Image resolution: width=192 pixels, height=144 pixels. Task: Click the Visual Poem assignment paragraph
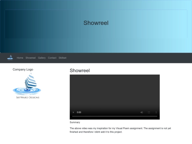[120, 130]
